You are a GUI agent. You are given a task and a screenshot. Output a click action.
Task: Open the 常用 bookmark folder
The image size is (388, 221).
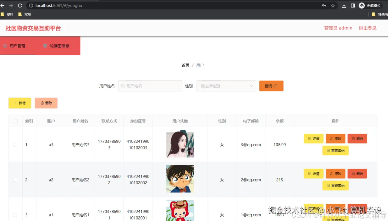pyautogui.click(x=25, y=14)
